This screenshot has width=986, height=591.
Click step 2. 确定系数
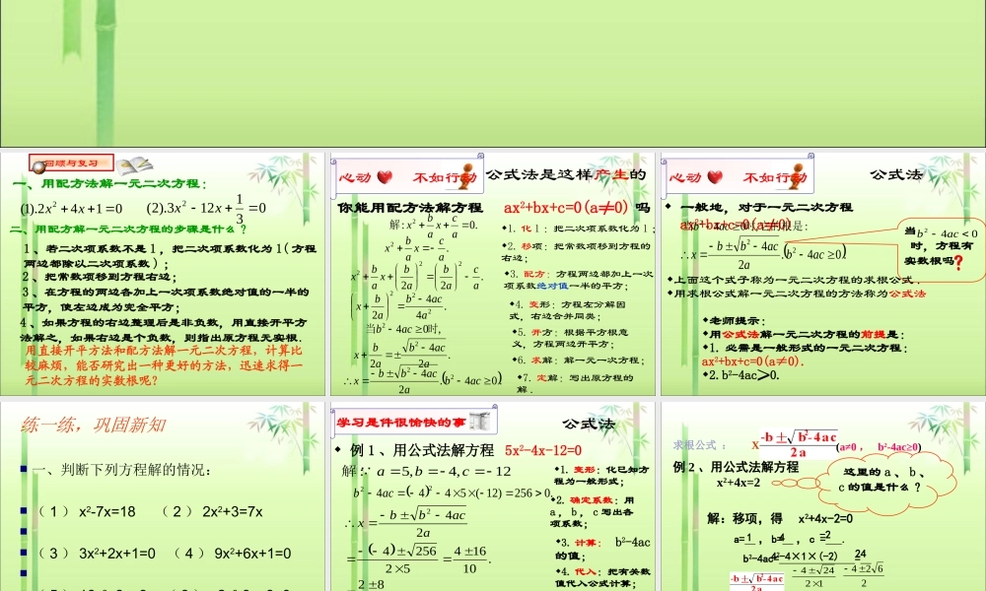point(593,511)
